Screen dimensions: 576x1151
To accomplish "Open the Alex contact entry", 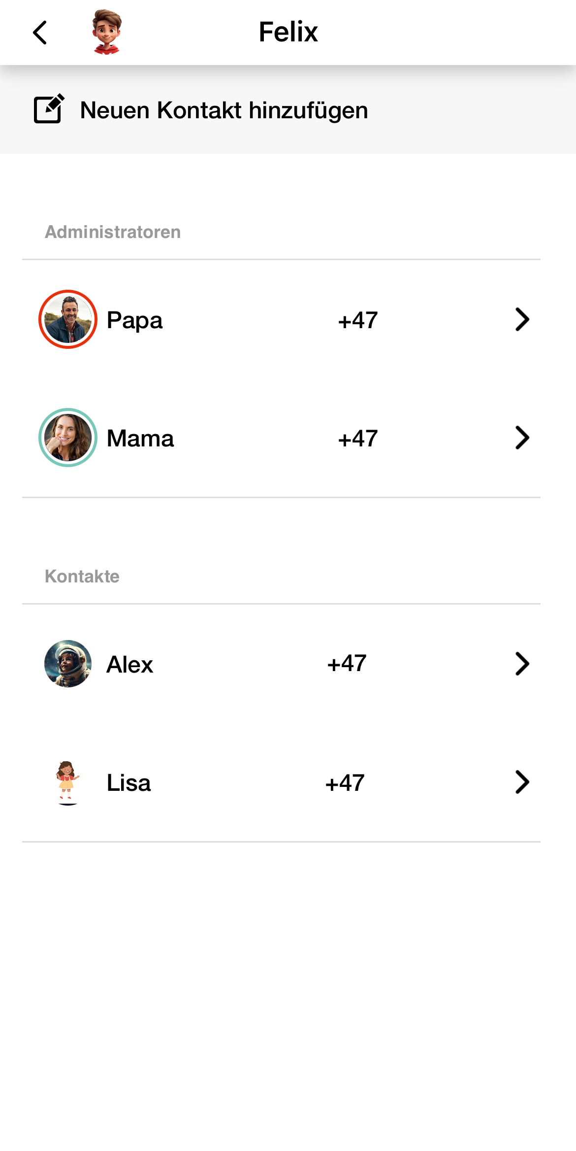I will pos(281,664).
